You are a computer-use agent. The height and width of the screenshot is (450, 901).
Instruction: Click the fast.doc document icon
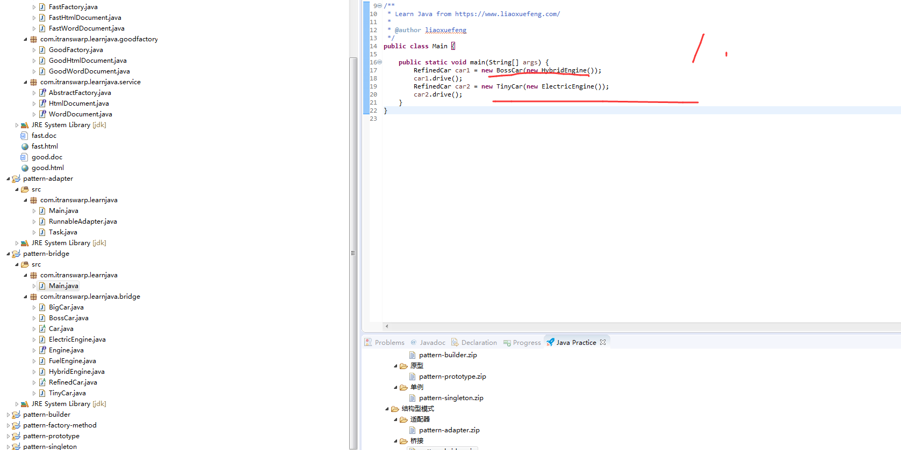pyautogui.click(x=24, y=136)
